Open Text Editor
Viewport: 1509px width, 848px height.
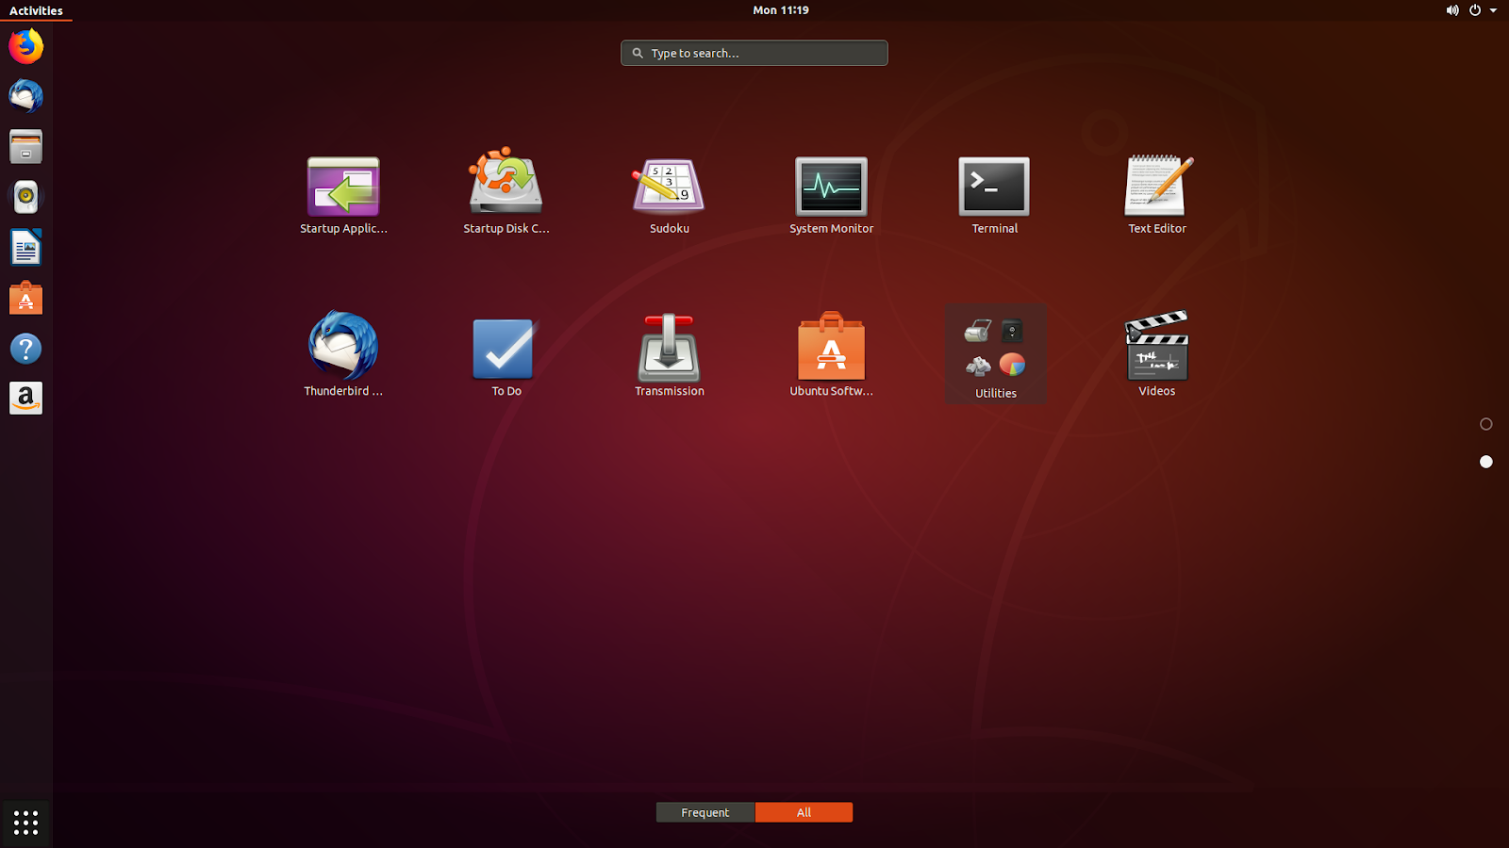pos(1157,195)
